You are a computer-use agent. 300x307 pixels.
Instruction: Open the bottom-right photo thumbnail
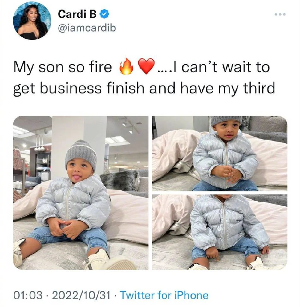point(220,232)
